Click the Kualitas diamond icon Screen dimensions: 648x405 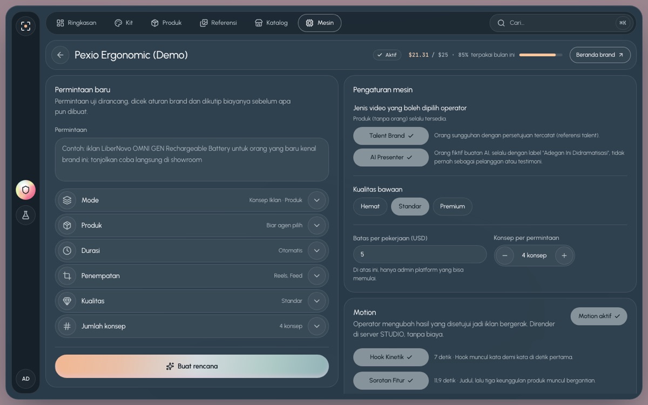[67, 301]
